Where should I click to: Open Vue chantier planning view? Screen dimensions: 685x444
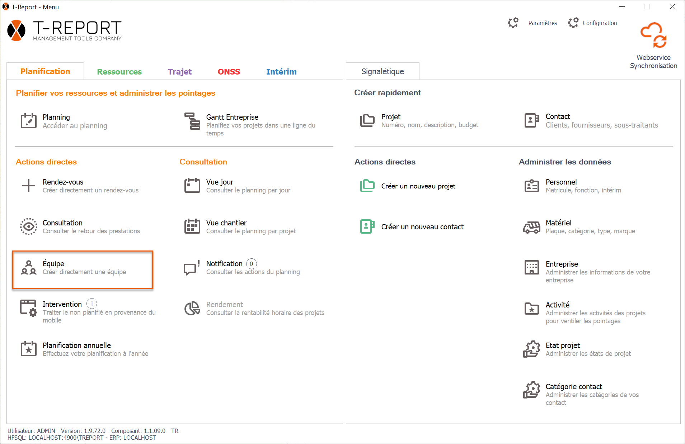[226, 226]
